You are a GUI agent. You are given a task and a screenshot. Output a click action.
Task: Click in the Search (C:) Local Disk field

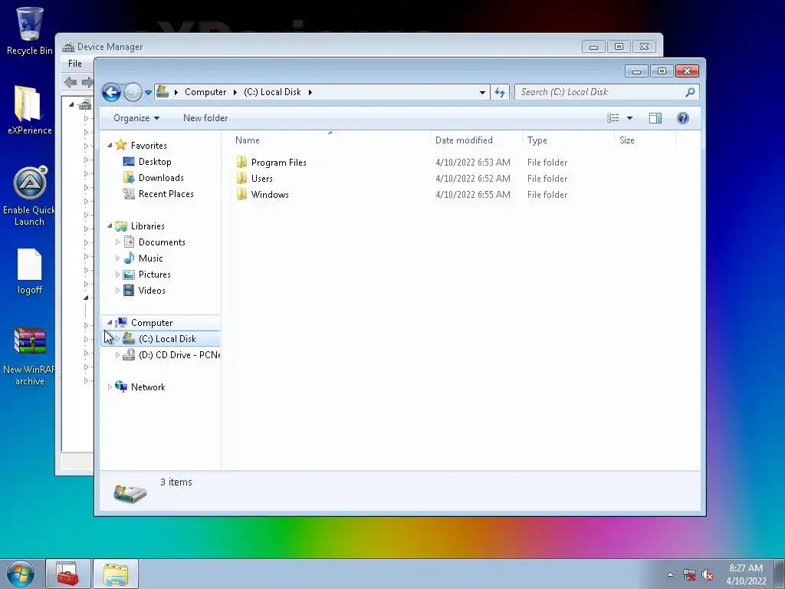[x=599, y=92]
